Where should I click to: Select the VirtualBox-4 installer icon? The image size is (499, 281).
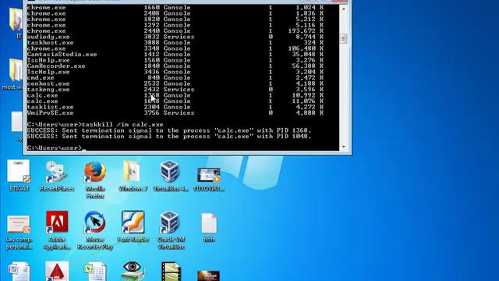170,175
